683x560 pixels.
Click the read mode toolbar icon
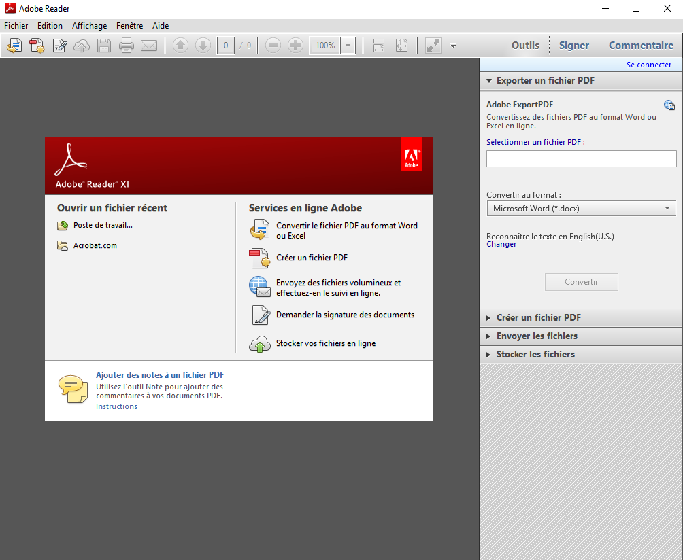(433, 46)
